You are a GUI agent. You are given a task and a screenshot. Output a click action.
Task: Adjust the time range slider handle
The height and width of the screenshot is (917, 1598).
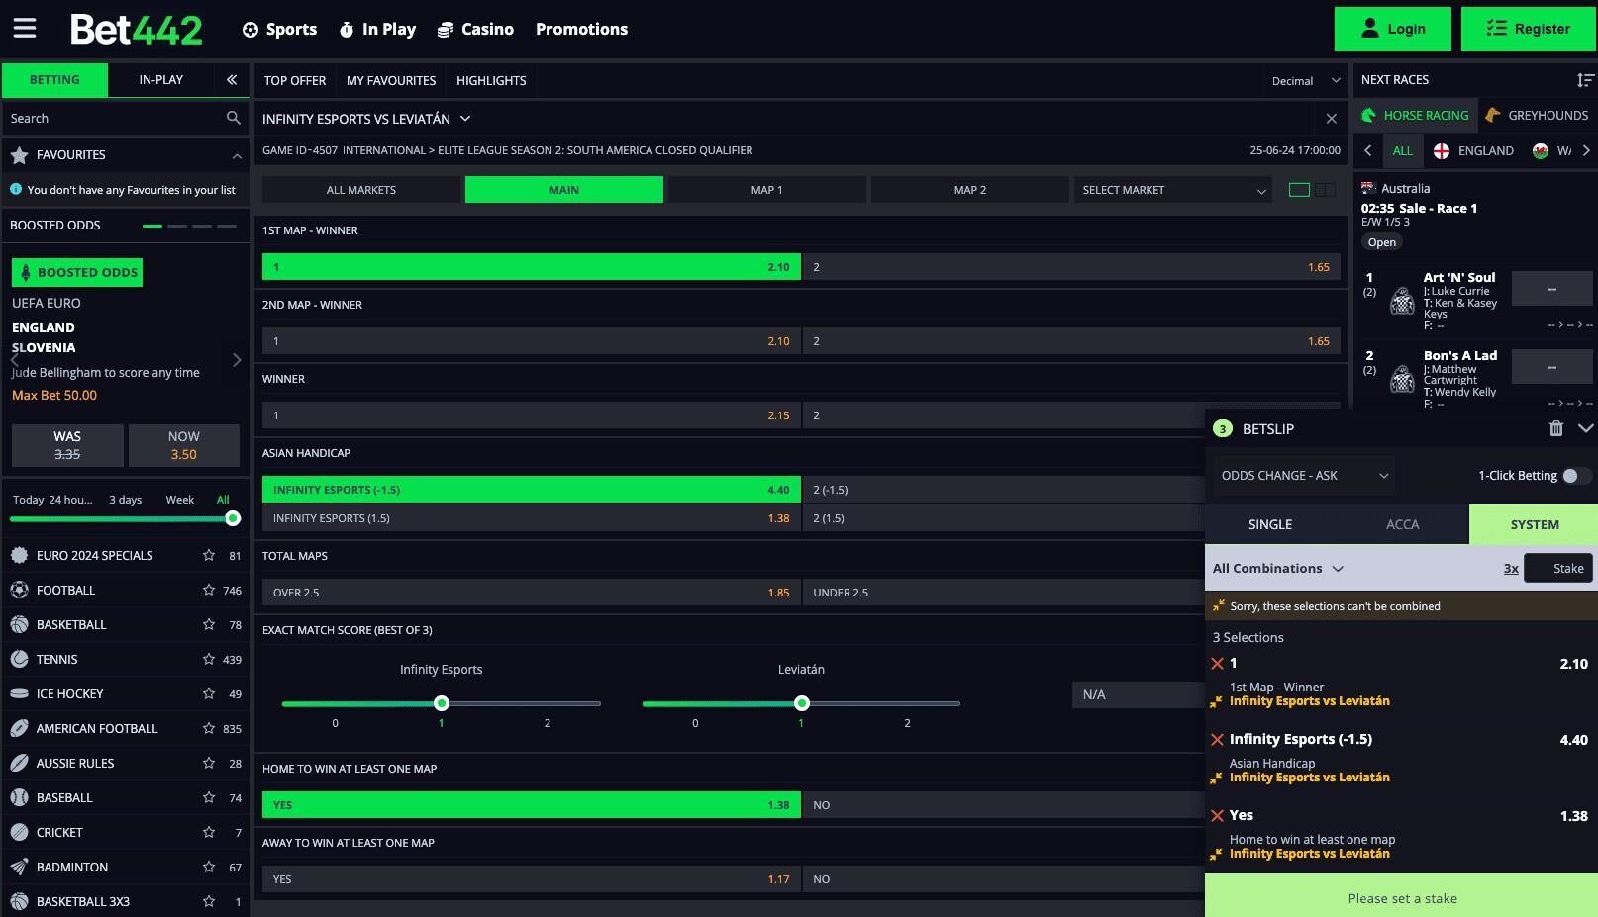click(233, 518)
